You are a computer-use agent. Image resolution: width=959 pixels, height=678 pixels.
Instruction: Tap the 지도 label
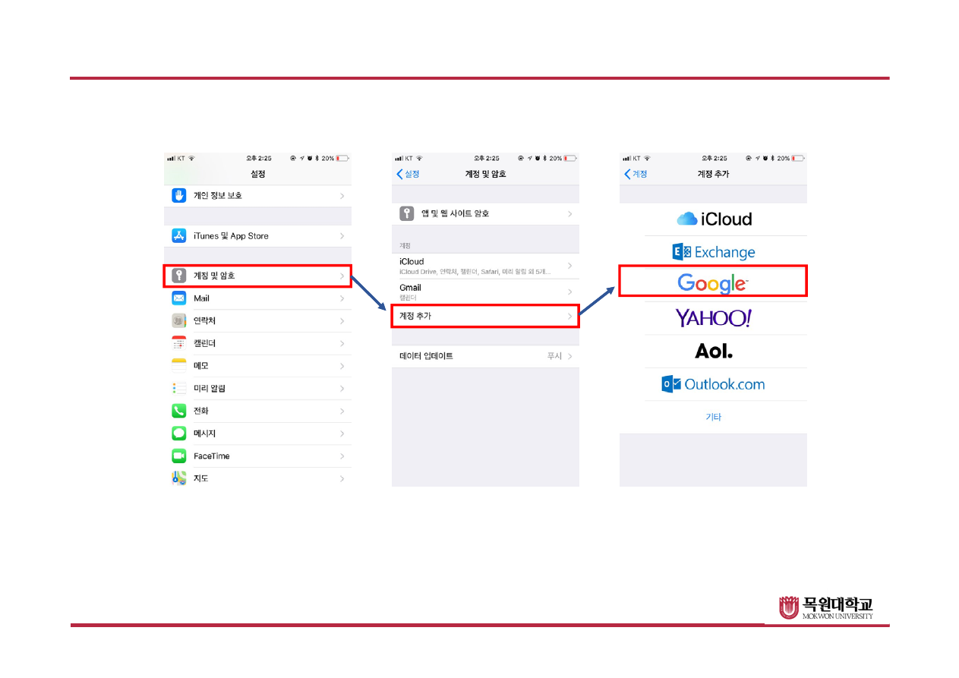201,478
